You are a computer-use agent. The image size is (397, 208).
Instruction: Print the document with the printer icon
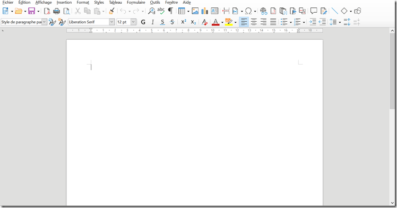click(x=57, y=11)
